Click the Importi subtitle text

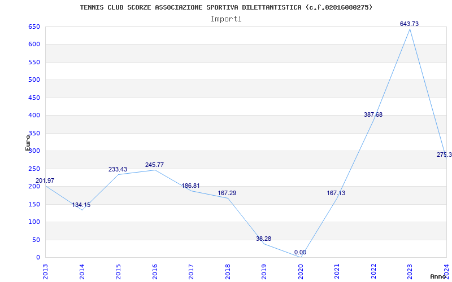tap(226, 19)
